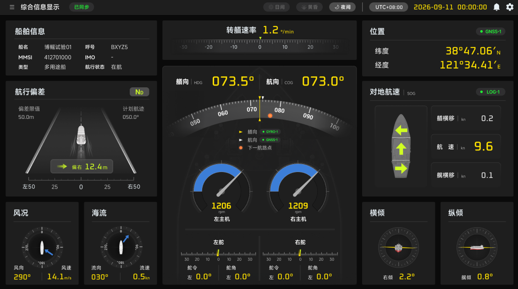Click the yellow 偏右 direction arrow
Image resolution: width=518 pixels, height=289 pixels.
click(x=62, y=166)
